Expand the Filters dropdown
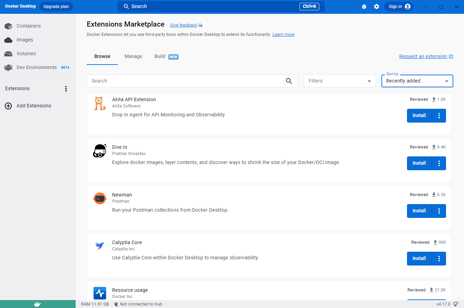This screenshot has width=464, height=308. point(339,81)
